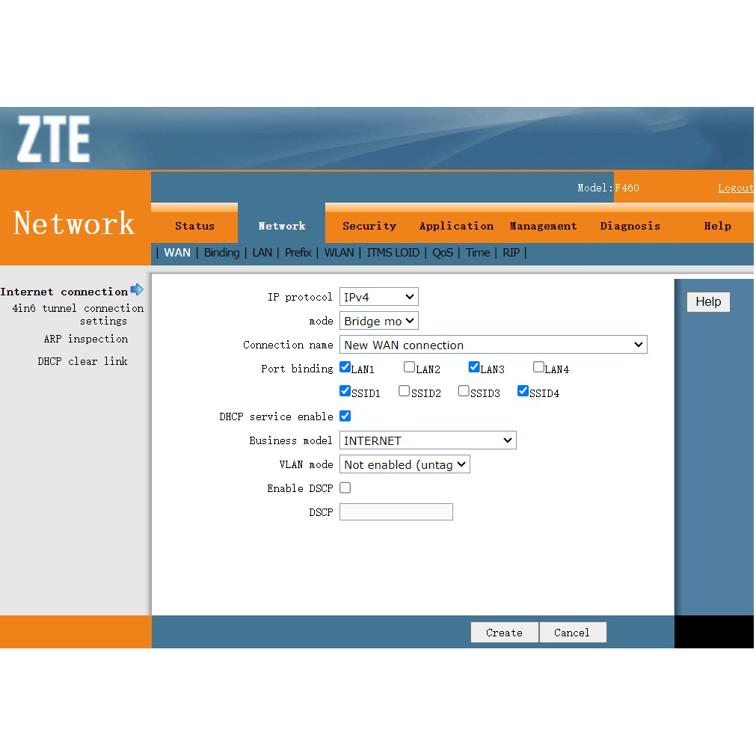
Task: Uncheck the SSID4 binding checkbox
Action: (x=523, y=390)
